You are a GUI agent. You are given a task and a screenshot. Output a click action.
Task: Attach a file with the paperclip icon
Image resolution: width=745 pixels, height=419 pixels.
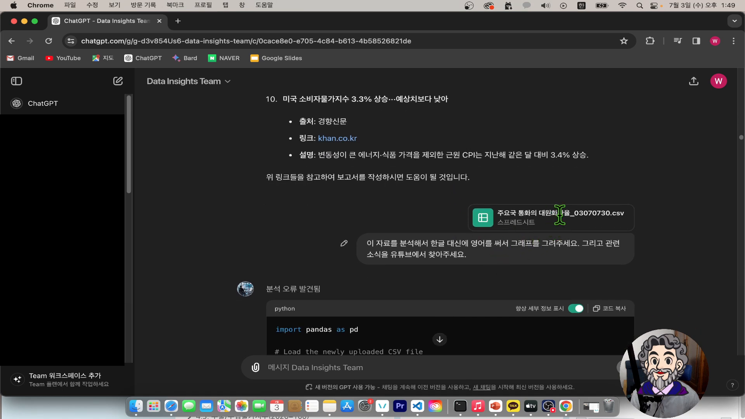point(255,367)
